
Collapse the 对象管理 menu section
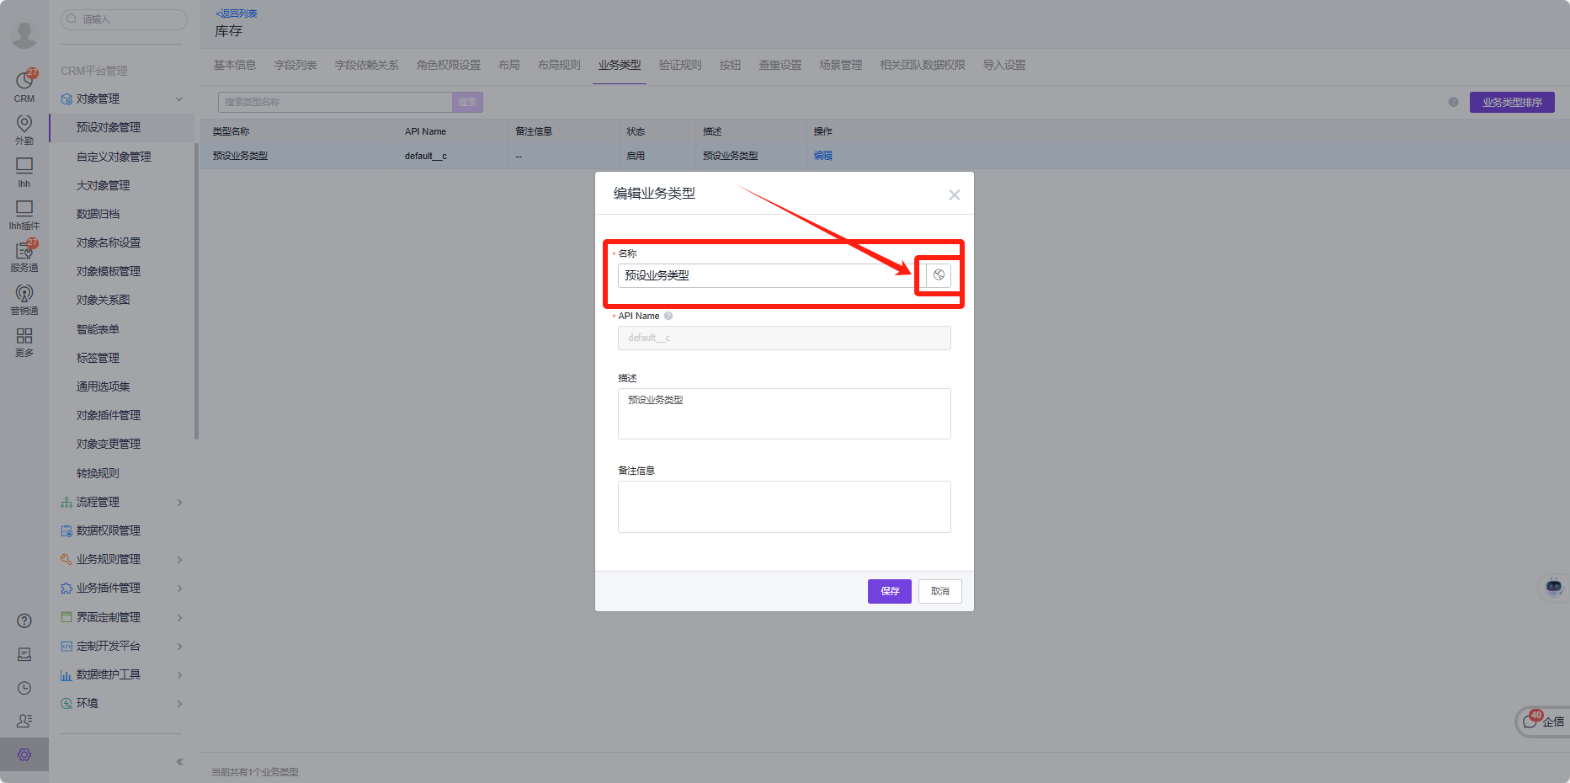179,99
